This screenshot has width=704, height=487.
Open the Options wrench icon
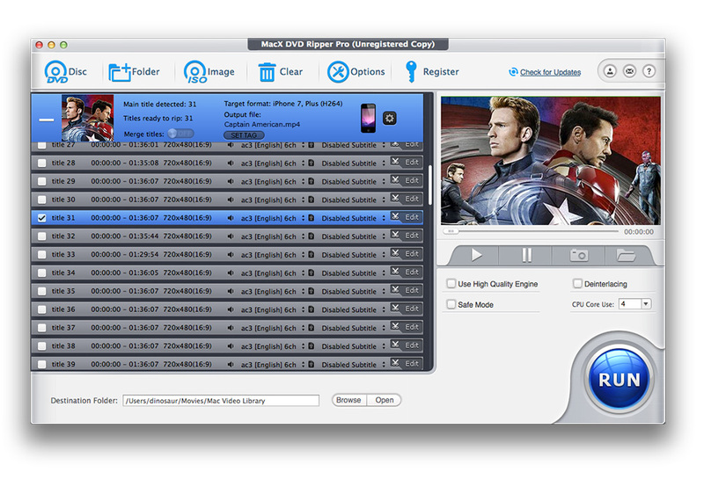pyautogui.click(x=356, y=72)
